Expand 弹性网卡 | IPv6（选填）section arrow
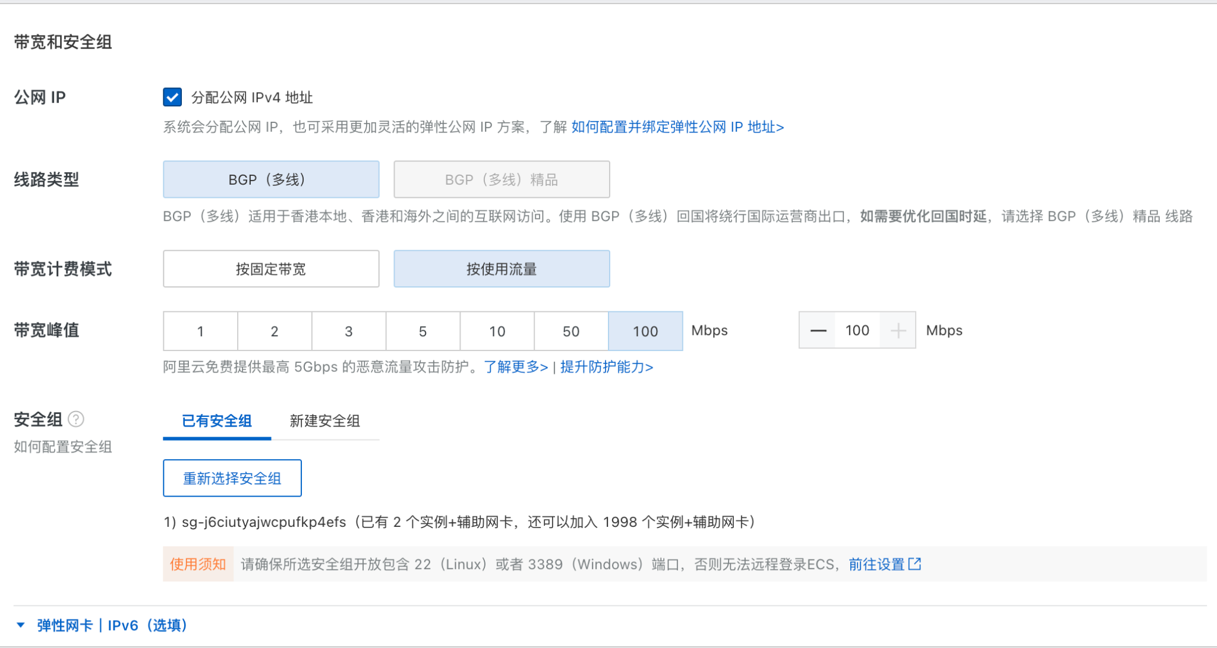1217x648 pixels. click(21, 625)
